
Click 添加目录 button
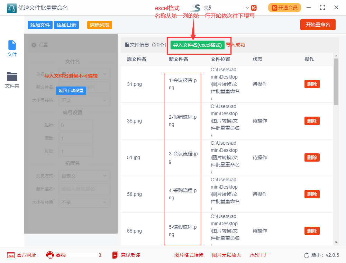pyautogui.click(x=66, y=25)
